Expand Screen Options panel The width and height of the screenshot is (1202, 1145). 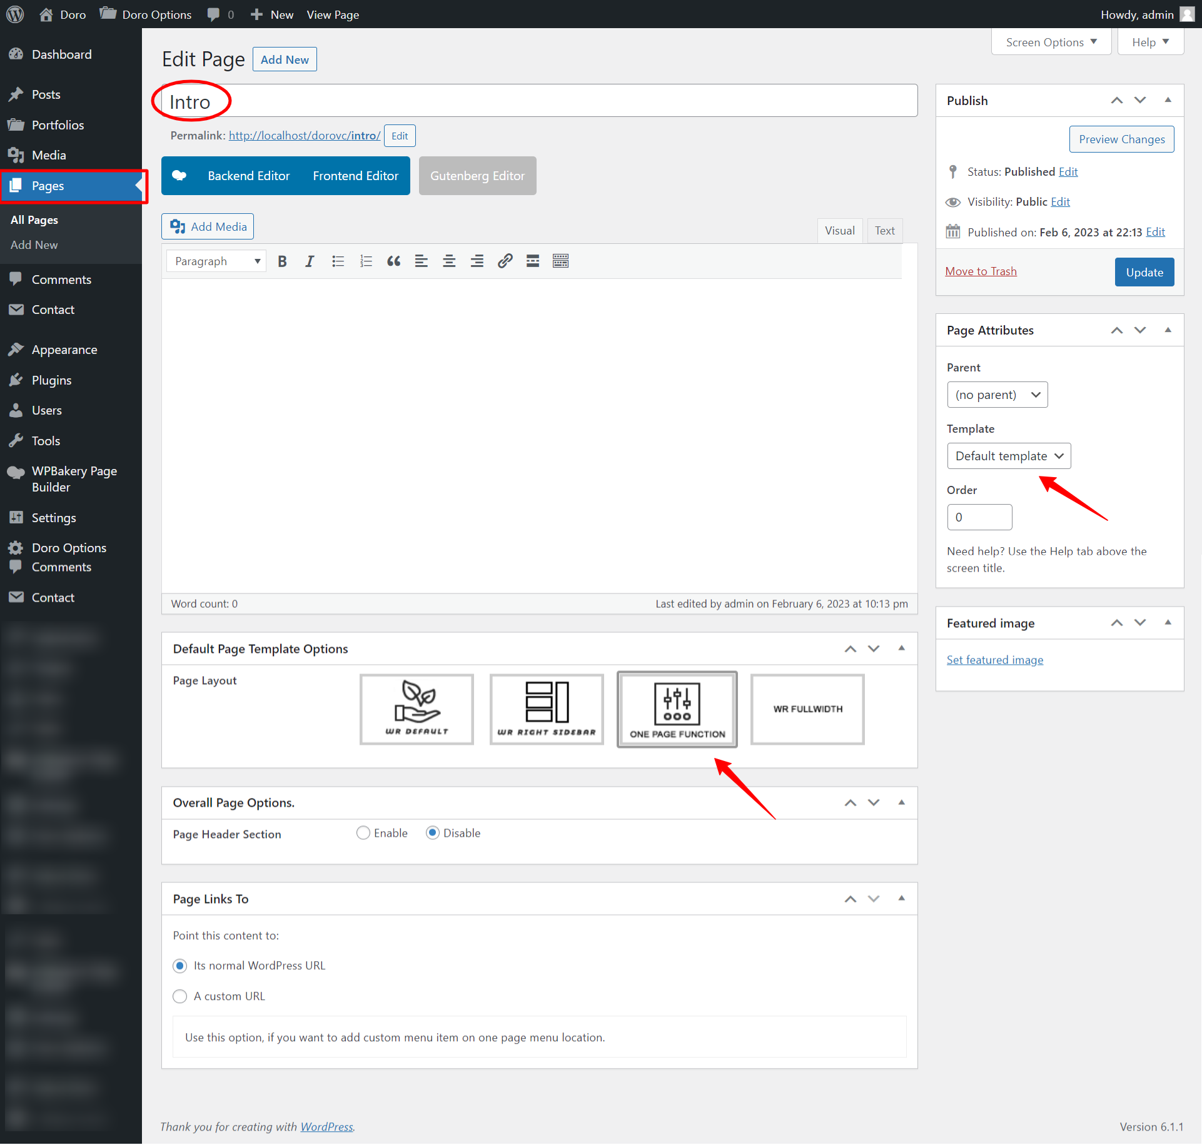pos(1051,42)
